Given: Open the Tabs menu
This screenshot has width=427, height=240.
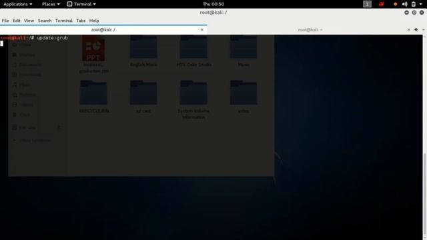Looking at the screenshot, I should click(x=81, y=21).
